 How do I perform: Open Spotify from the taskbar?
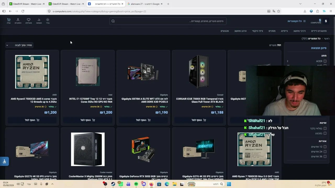136,184
